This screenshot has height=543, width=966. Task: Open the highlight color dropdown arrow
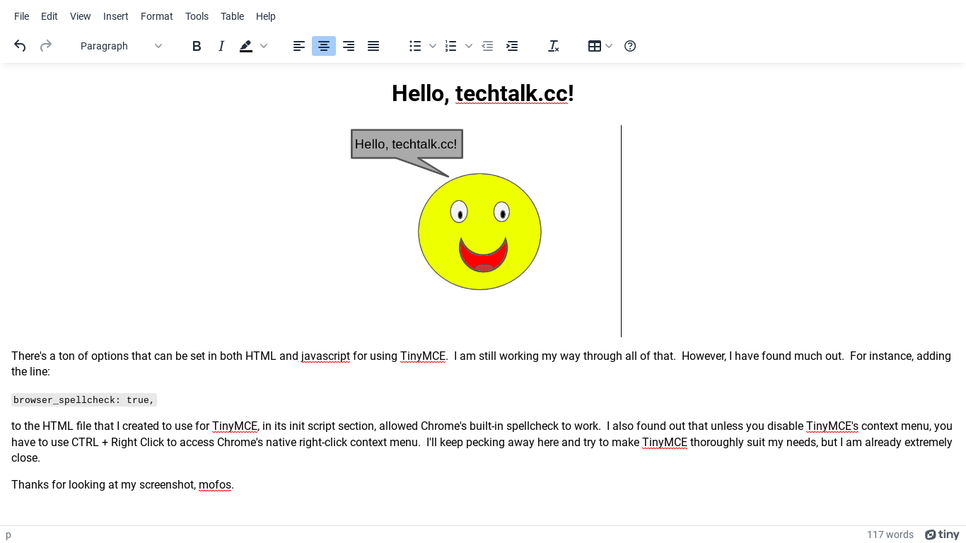coord(264,46)
